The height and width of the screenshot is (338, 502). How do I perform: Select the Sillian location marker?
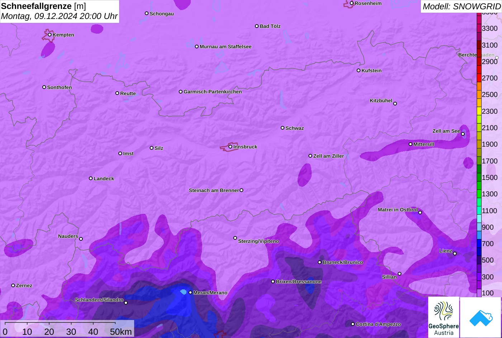(399, 274)
